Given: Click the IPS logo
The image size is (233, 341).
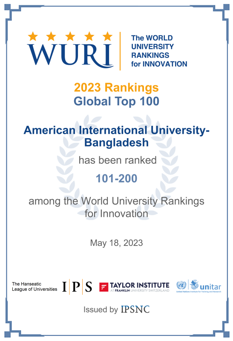Looking at the screenshot, I should coord(77,286).
